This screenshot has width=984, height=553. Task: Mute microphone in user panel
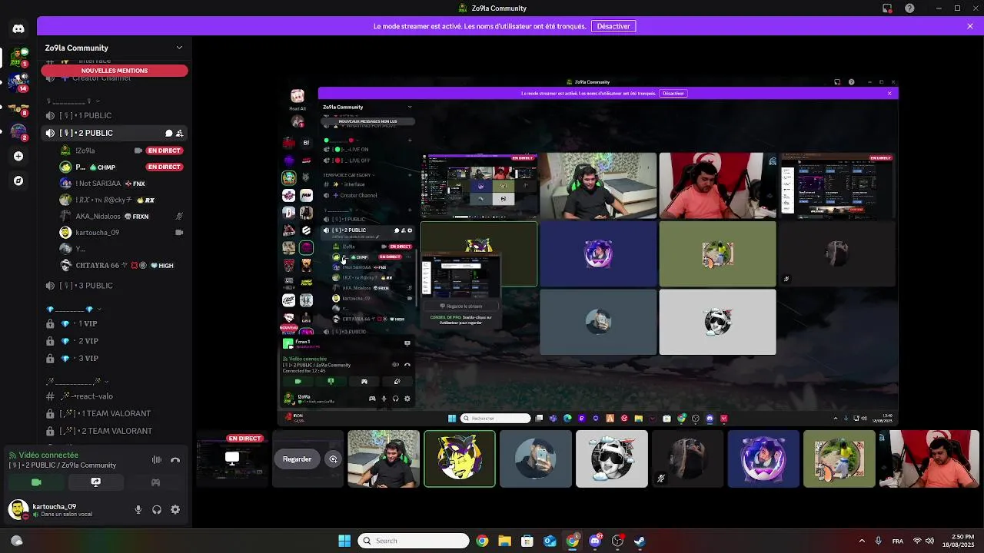138,510
